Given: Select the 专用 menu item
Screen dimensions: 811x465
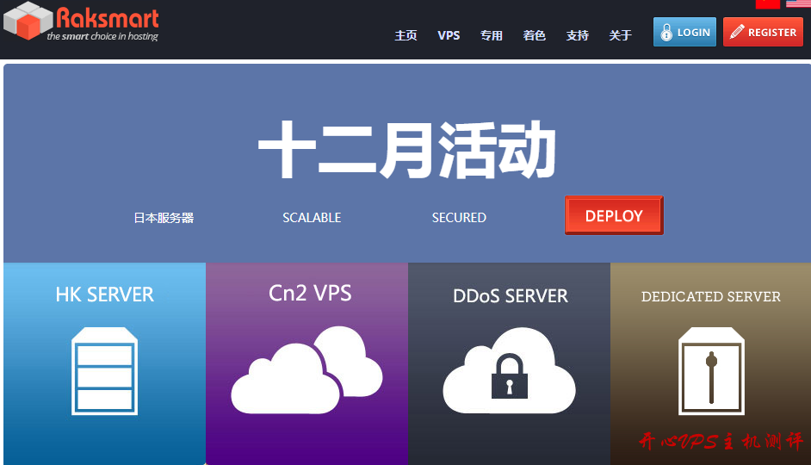Looking at the screenshot, I should (492, 35).
